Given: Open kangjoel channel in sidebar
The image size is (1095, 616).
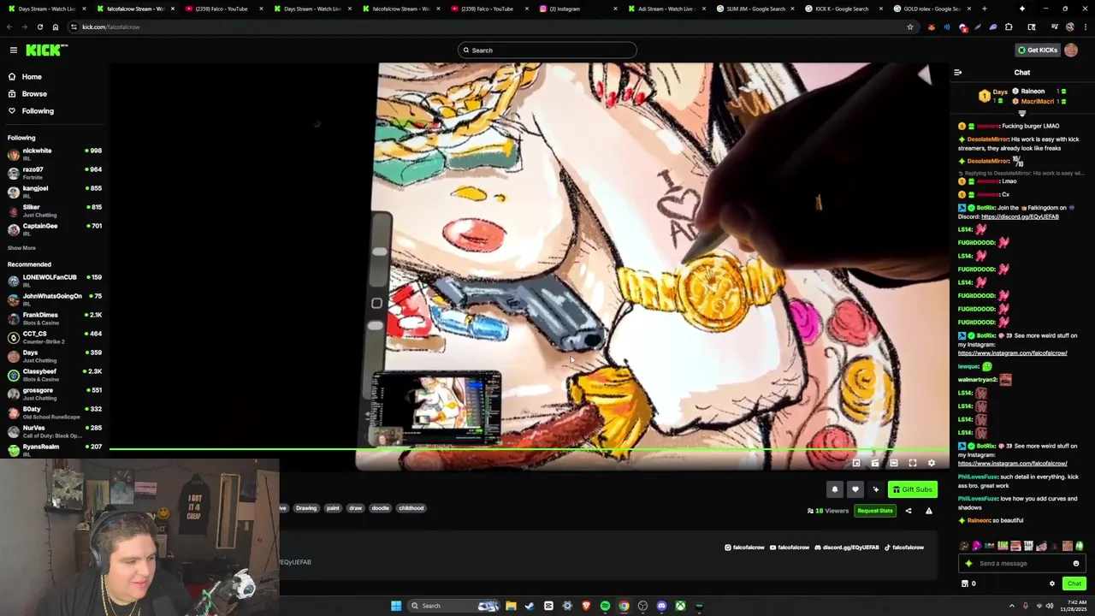Looking at the screenshot, I should 54,192.
